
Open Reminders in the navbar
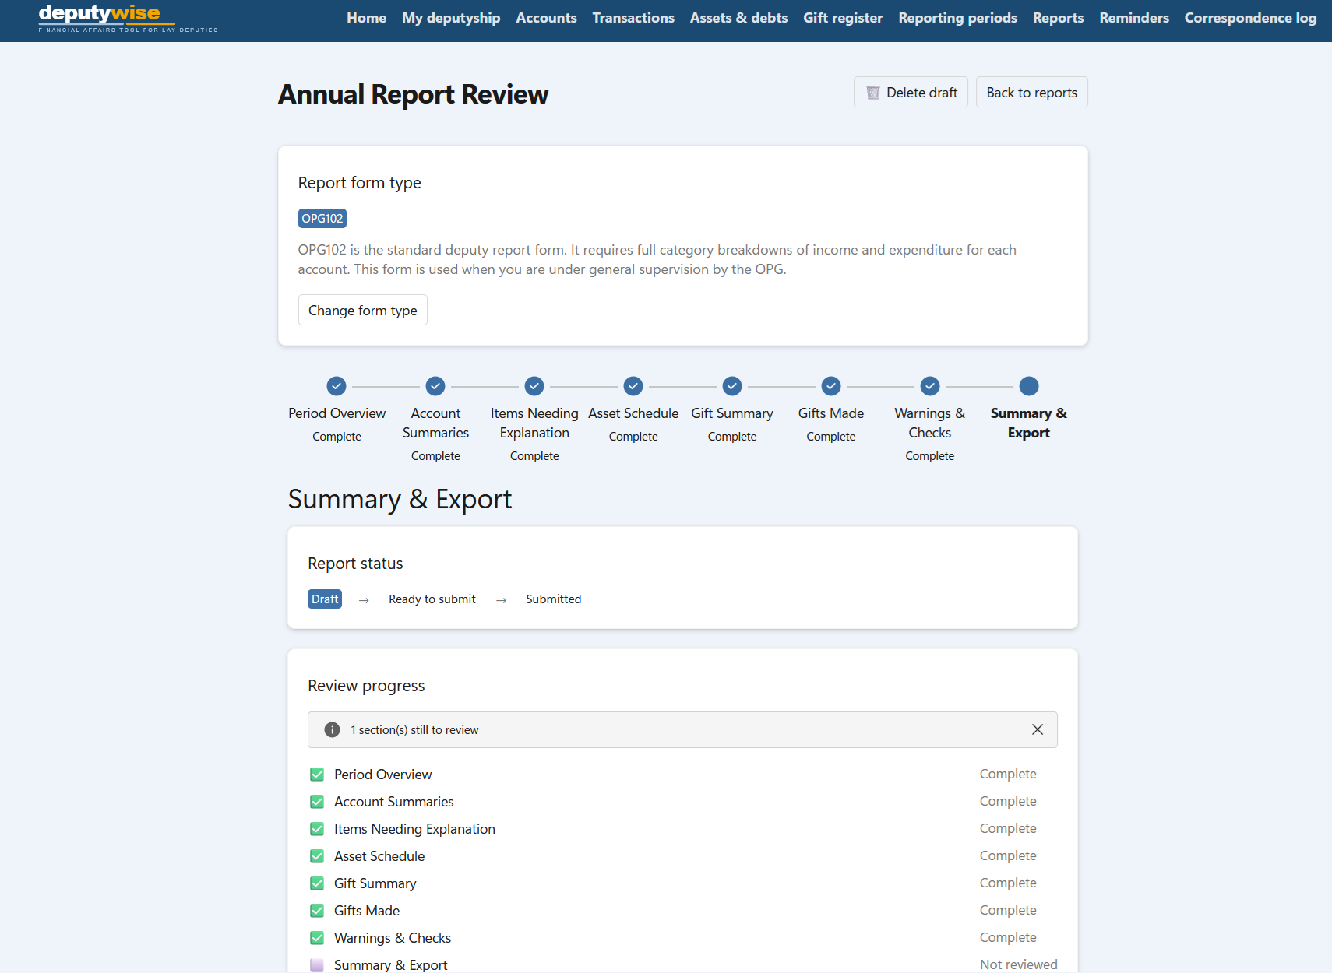click(1134, 18)
